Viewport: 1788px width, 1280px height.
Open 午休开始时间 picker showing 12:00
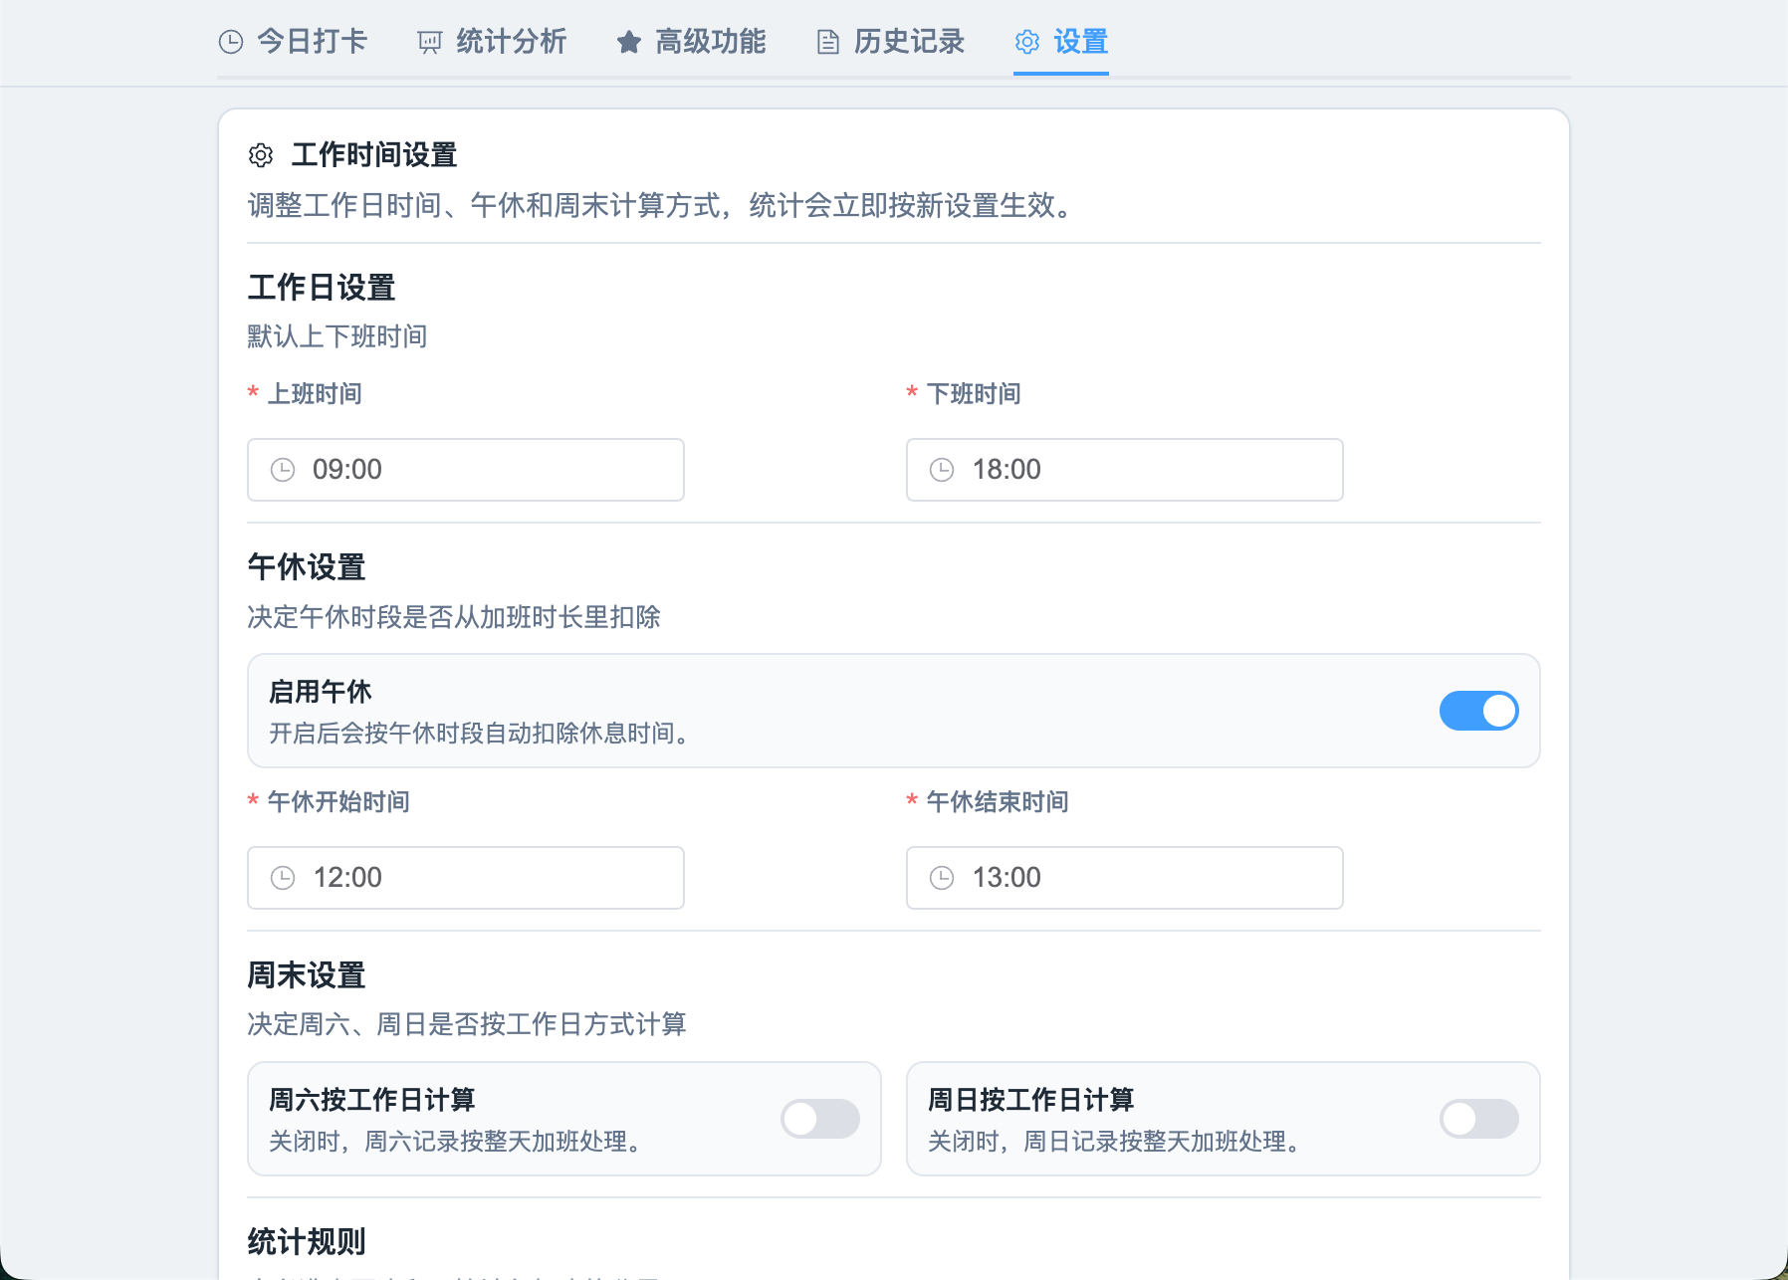pyautogui.click(x=478, y=878)
